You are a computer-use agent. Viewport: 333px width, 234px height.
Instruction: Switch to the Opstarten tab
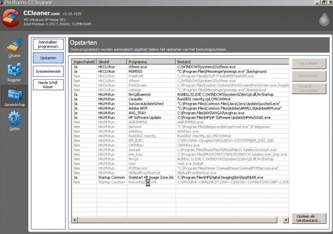48,58
